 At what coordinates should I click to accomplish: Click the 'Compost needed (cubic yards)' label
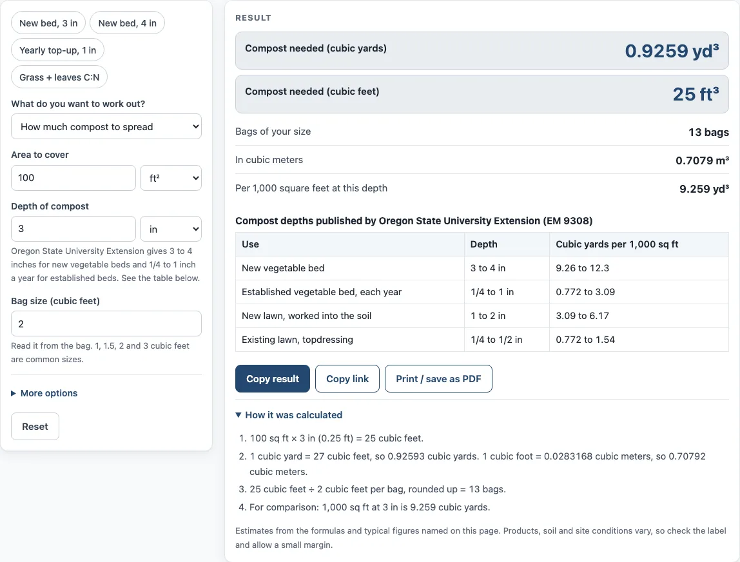pos(316,48)
